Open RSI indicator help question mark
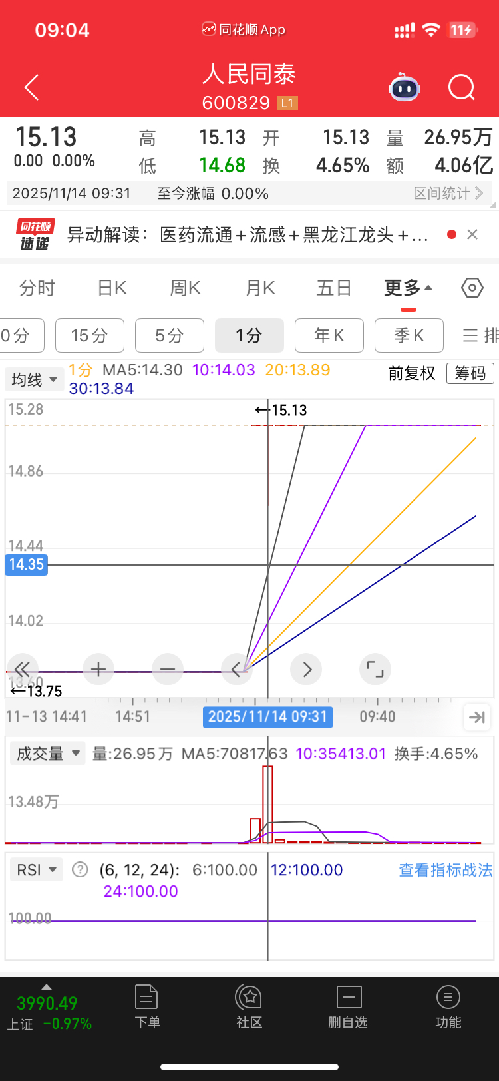The width and height of the screenshot is (499, 1081). tap(80, 869)
